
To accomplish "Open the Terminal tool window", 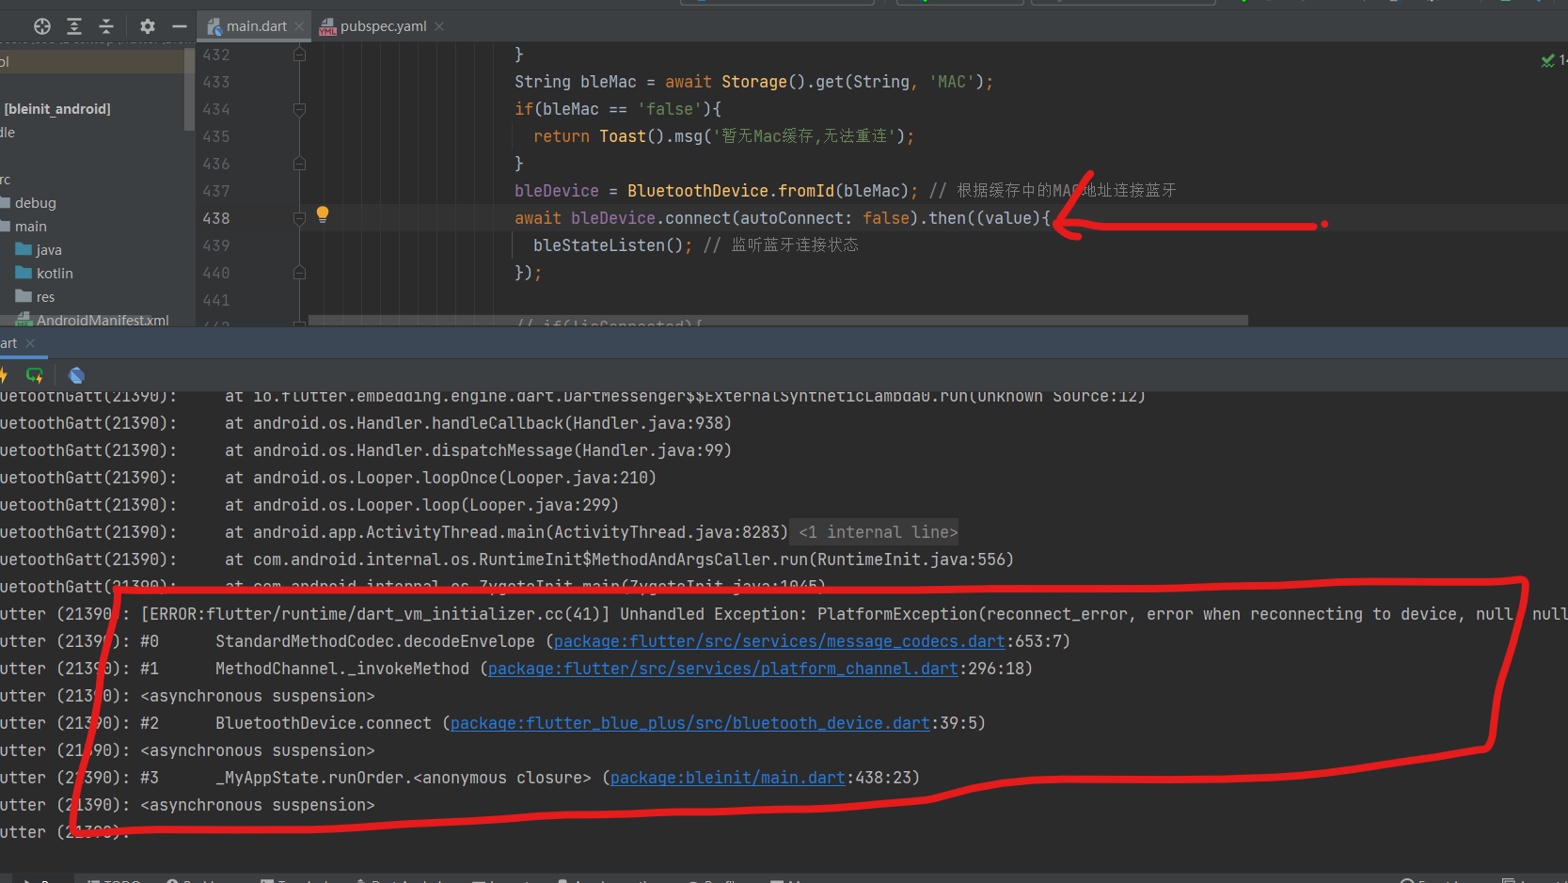I will (x=299, y=880).
